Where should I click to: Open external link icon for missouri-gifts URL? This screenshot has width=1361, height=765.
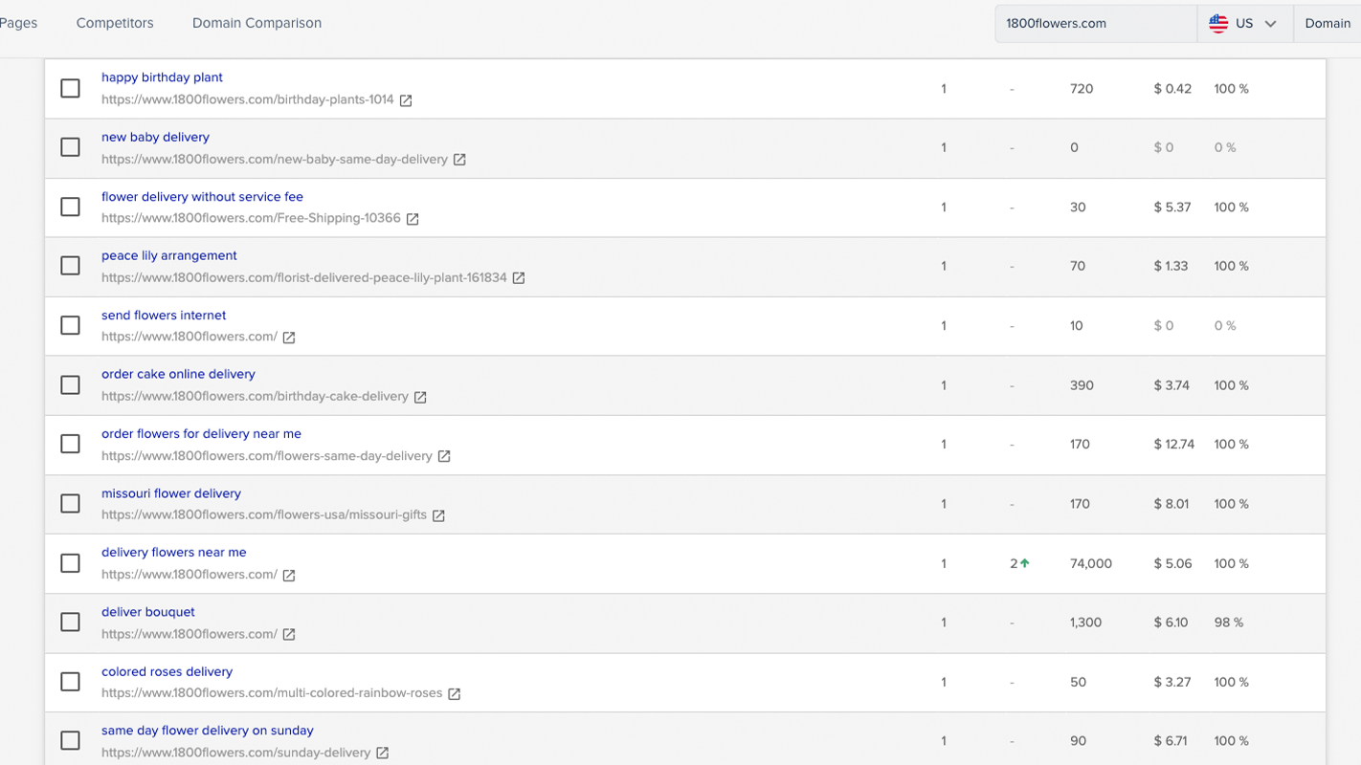pyautogui.click(x=438, y=515)
